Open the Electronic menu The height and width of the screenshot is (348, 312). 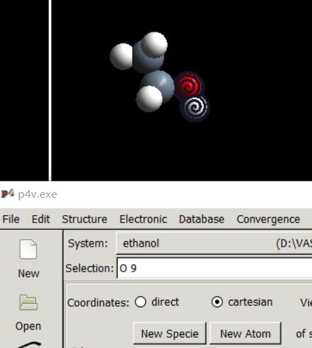point(143,219)
